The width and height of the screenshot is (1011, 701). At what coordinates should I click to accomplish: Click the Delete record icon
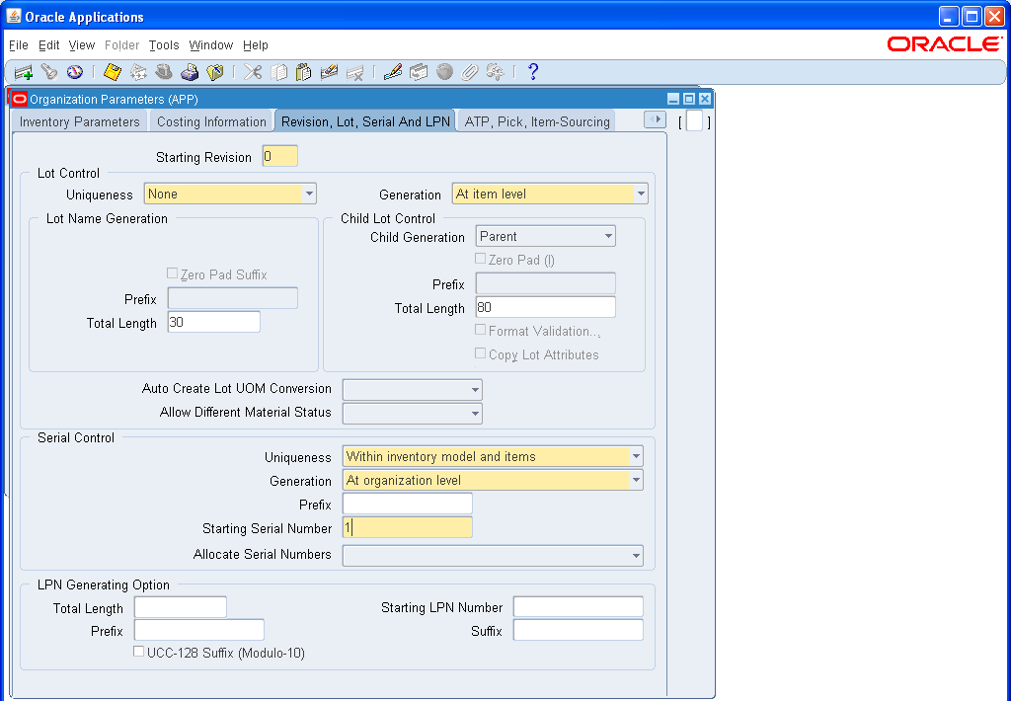[x=354, y=72]
